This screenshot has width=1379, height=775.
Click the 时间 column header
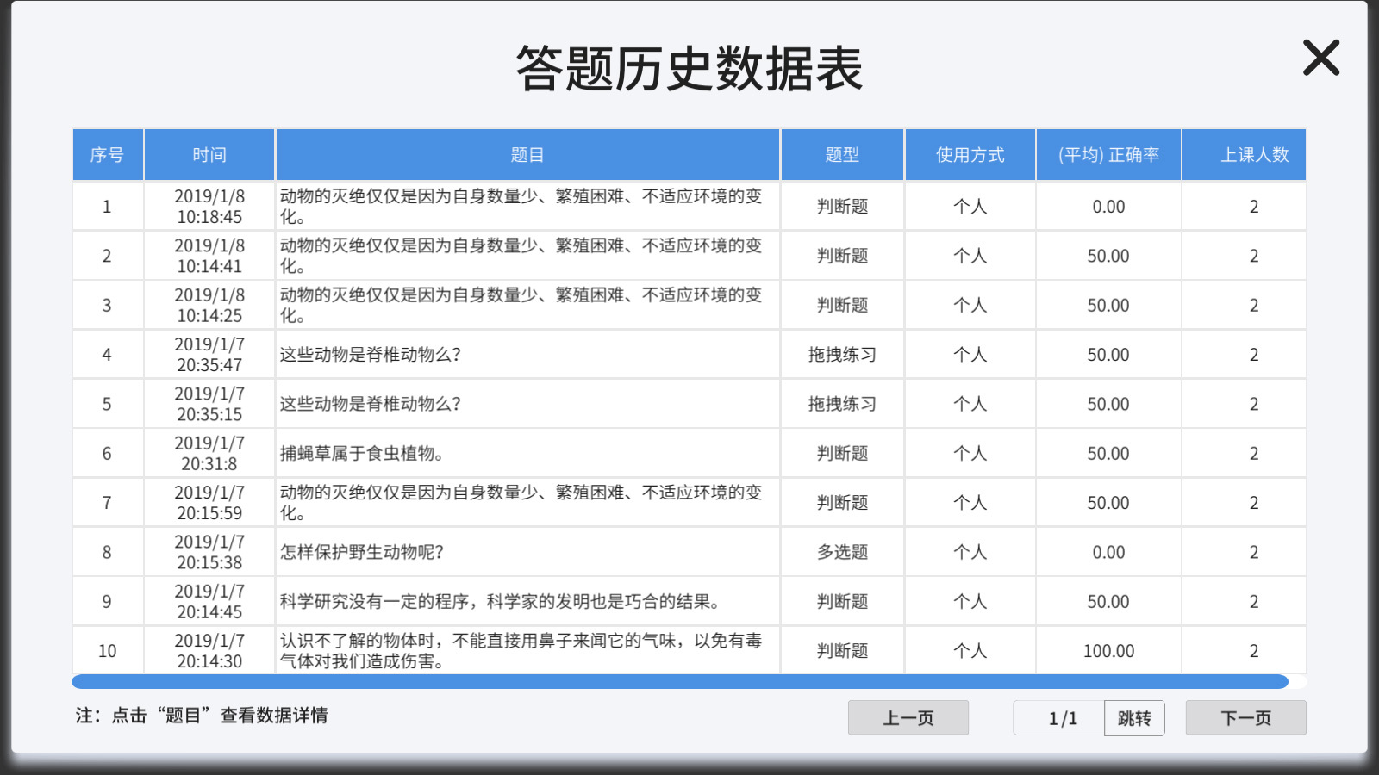209,155
